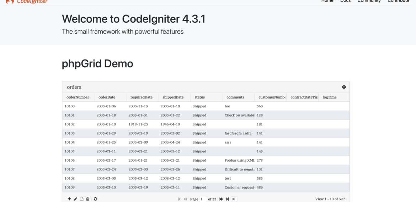Select order number cell 10100
This screenshot has height=202, width=416.
click(x=78, y=106)
